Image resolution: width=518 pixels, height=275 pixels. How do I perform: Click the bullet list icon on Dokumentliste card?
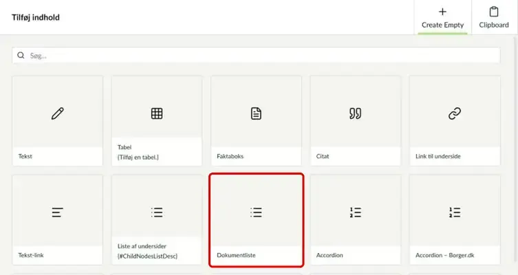pyautogui.click(x=256, y=212)
